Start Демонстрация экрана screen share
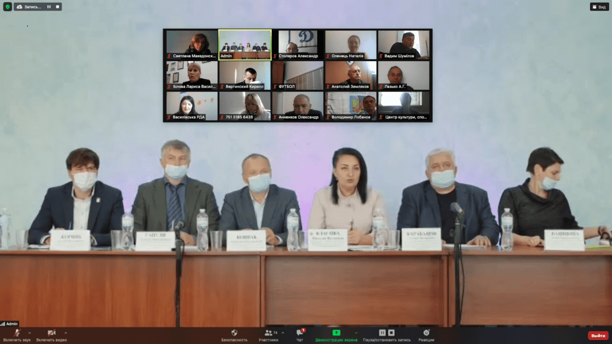 pos(336,335)
